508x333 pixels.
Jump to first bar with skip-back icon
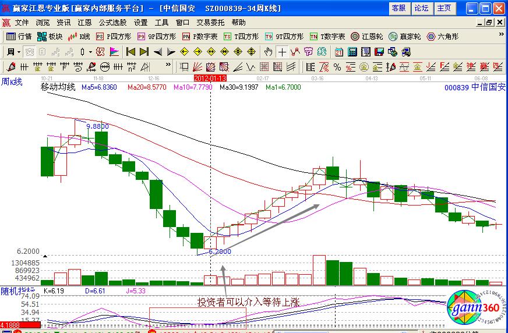[x=130, y=51]
